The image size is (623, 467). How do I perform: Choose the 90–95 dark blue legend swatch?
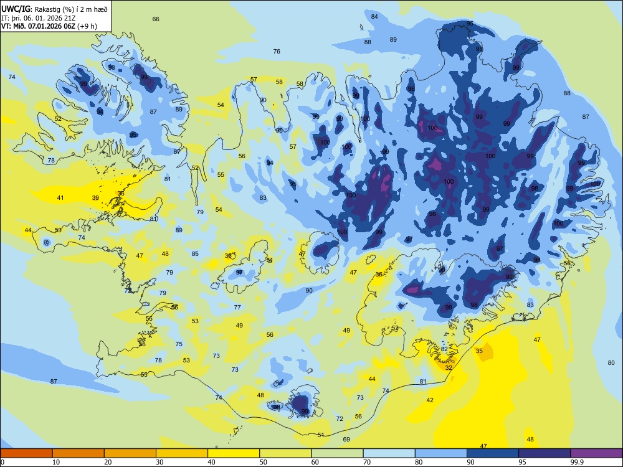(493, 453)
